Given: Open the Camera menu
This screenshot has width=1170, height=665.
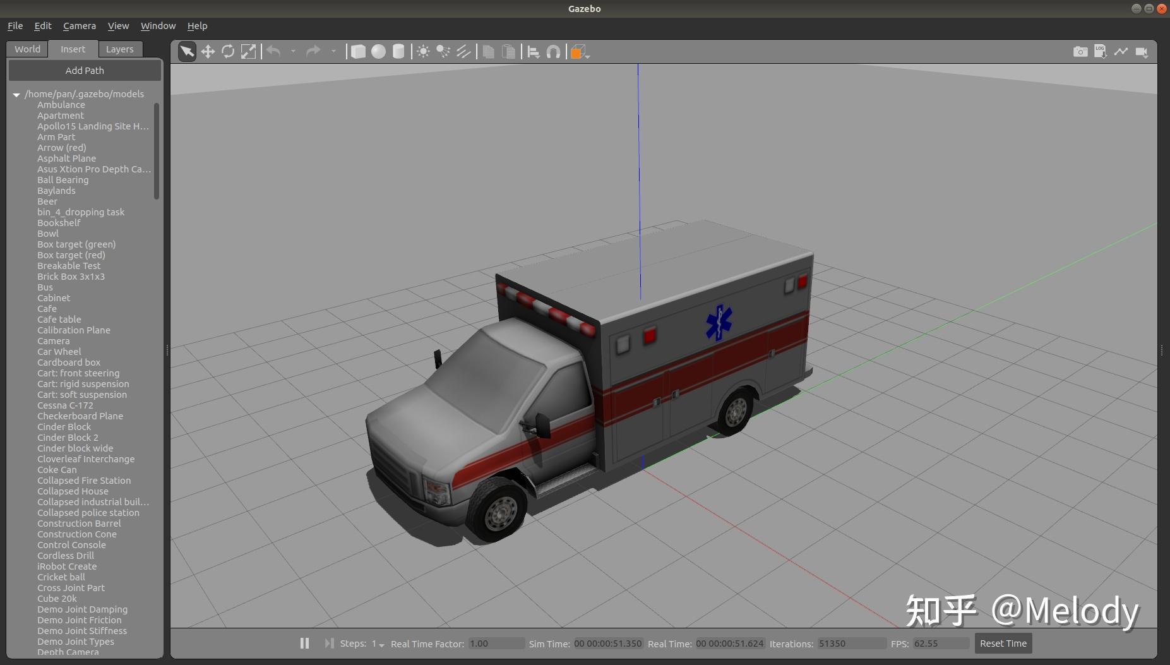Looking at the screenshot, I should point(80,26).
